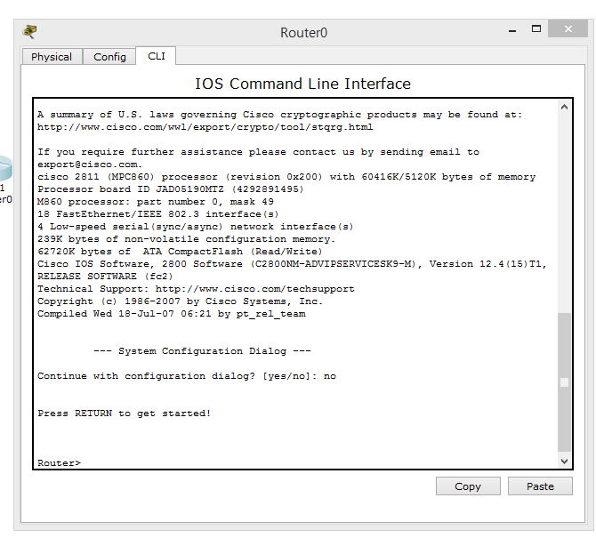Click the CLI vertical scrollbar thumb
Screen dimensions: 596x538
click(565, 381)
